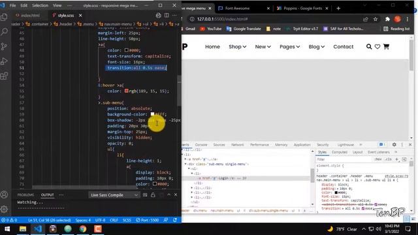Click the Chrome address bar URL

click(x=223, y=19)
